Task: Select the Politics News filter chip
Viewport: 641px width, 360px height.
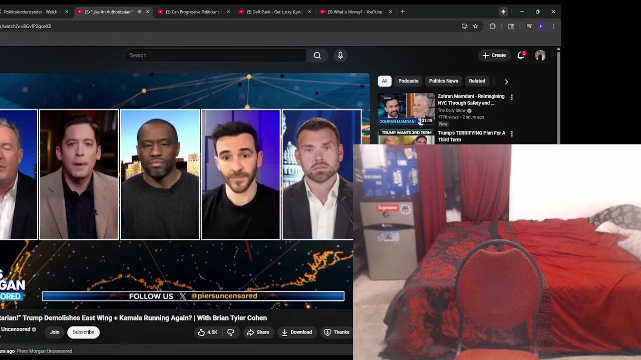Action: [443, 81]
